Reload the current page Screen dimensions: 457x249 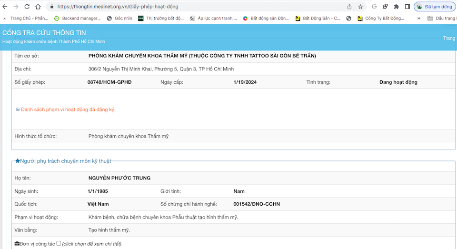click(27, 6)
